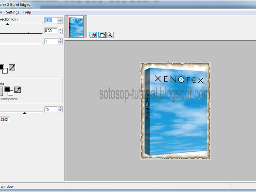Decrease the 0.30 value with down arrow
256x192 pixels.
pos(60,33)
